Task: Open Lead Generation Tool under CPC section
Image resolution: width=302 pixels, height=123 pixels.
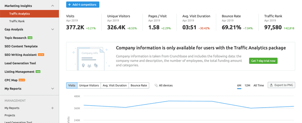Action: click(20, 63)
